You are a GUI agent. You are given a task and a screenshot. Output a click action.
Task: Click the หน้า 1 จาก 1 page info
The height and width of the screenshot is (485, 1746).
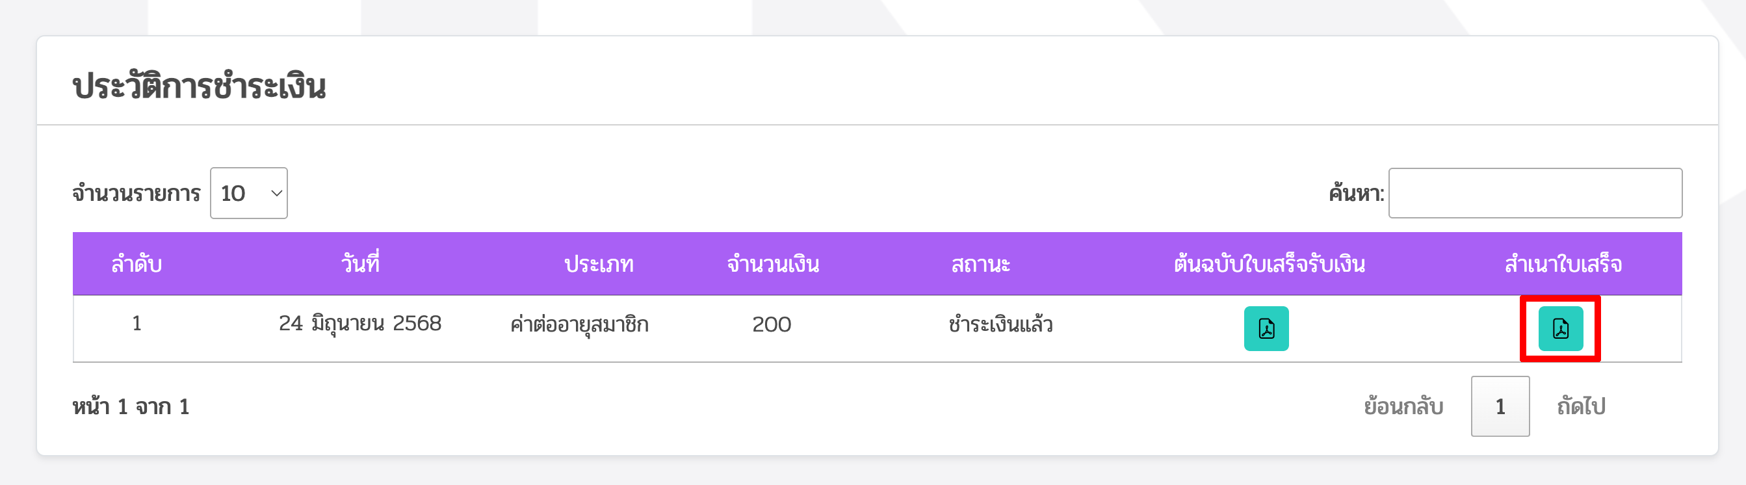pyautogui.click(x=131, y=406)
